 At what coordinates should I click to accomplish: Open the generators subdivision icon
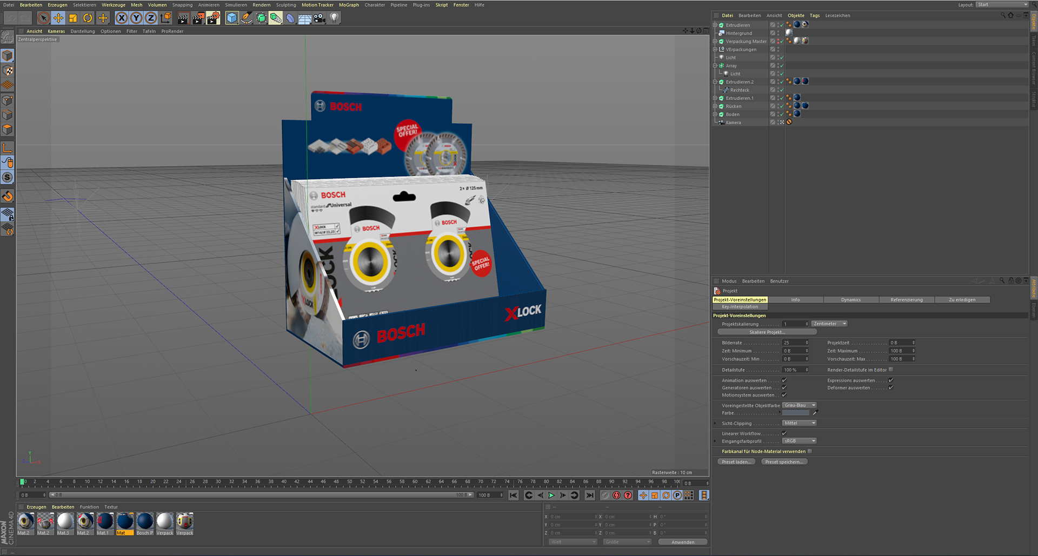click(x=261, y=18)
